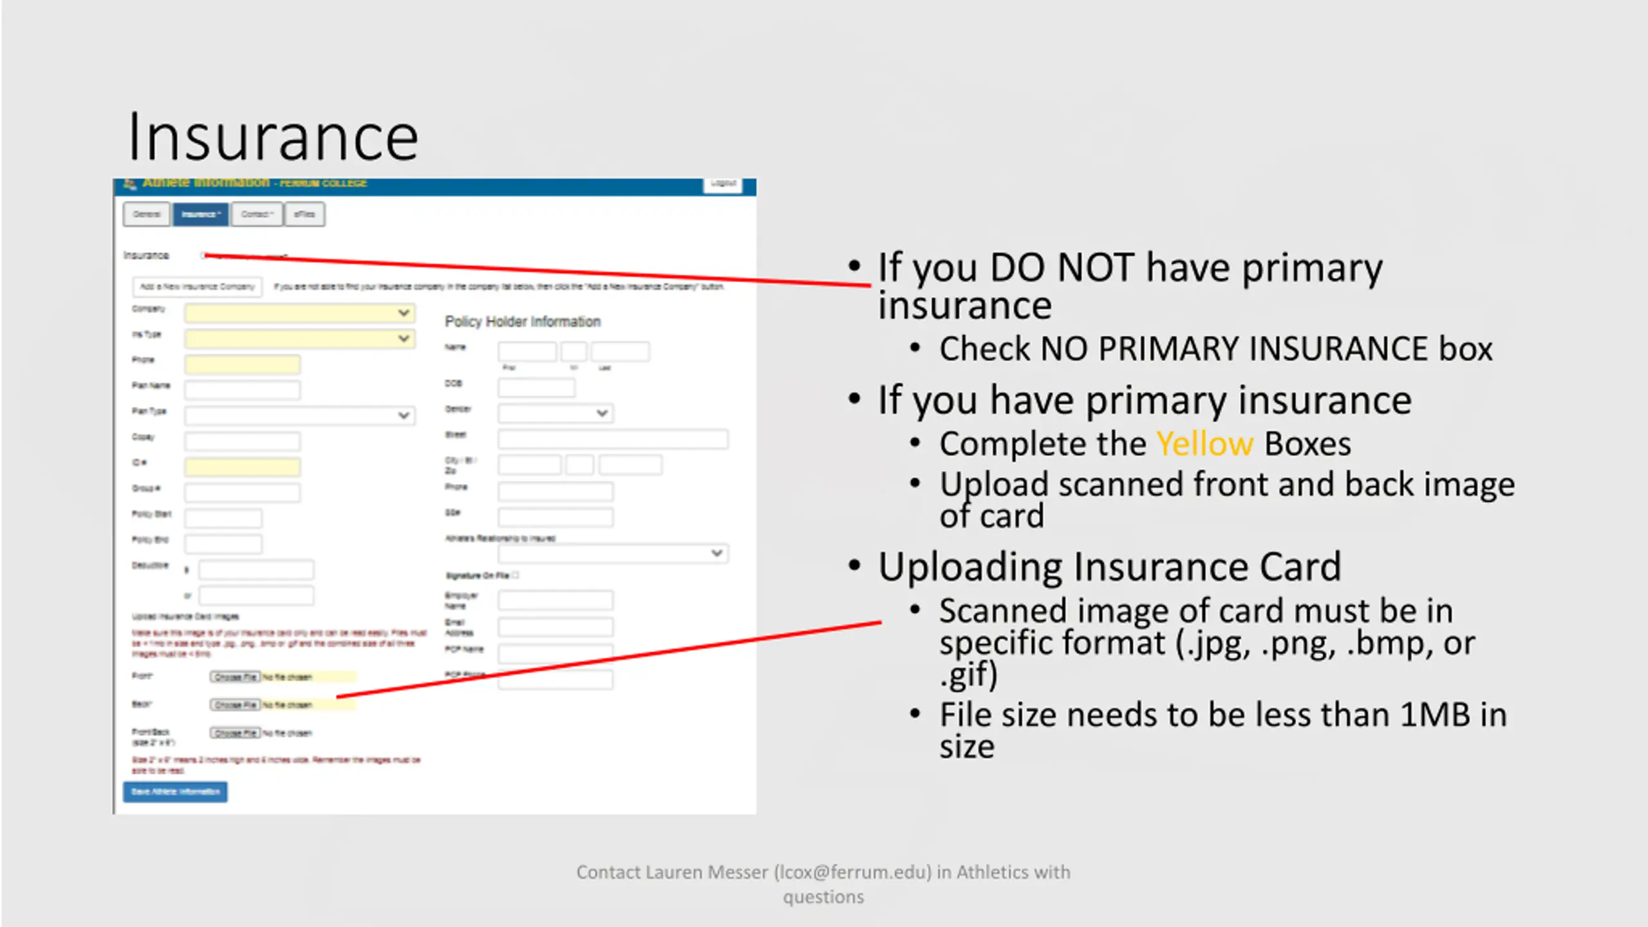The height and width of the screenshot is (927, 1648).
Task: Click the Plan Name input field
Action: [242, 389]
